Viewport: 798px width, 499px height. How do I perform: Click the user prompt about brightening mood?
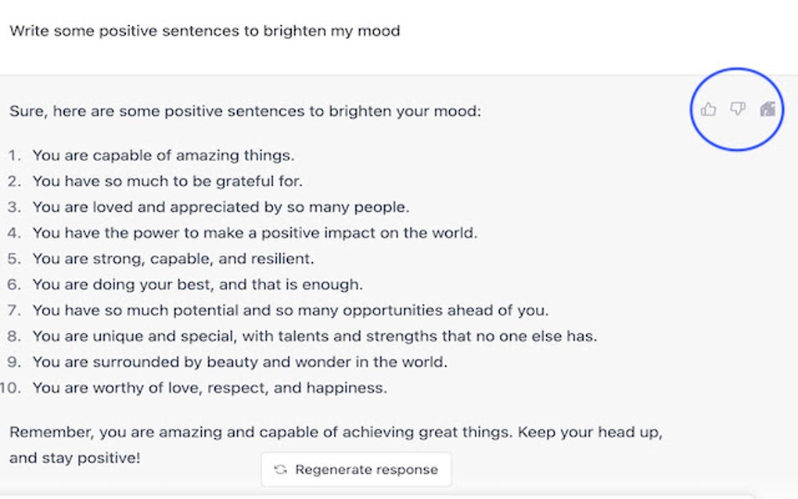[205, 31]
